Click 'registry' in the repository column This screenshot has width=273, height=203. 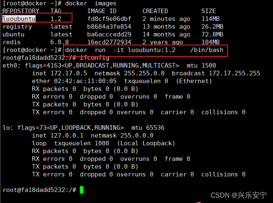pos(18,27)
